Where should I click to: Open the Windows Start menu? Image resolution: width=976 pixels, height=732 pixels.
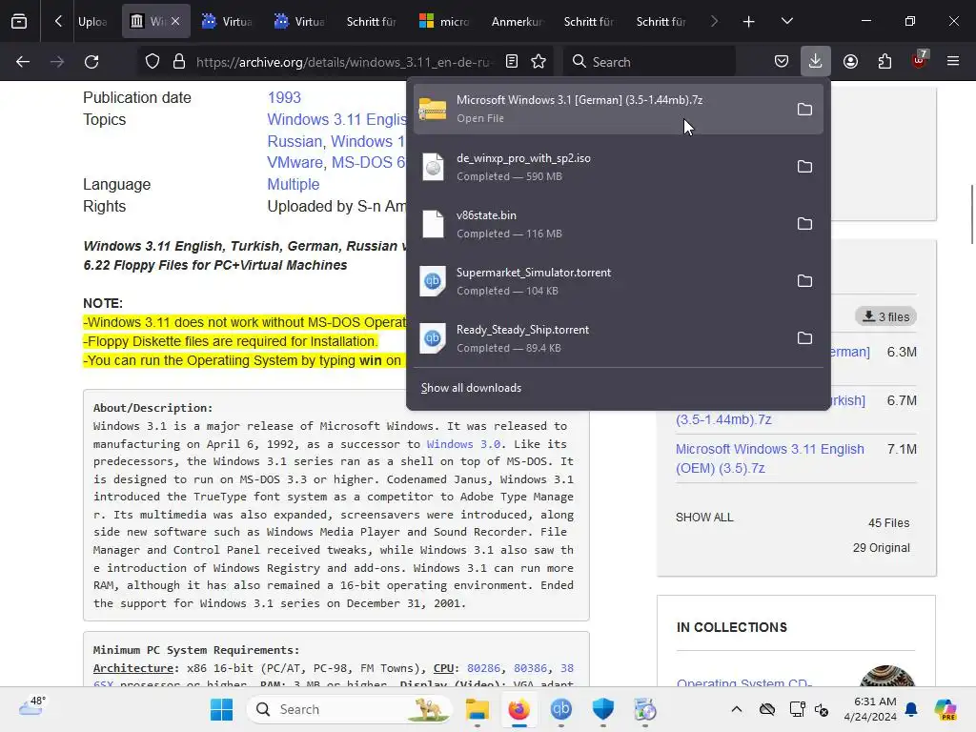221,709
